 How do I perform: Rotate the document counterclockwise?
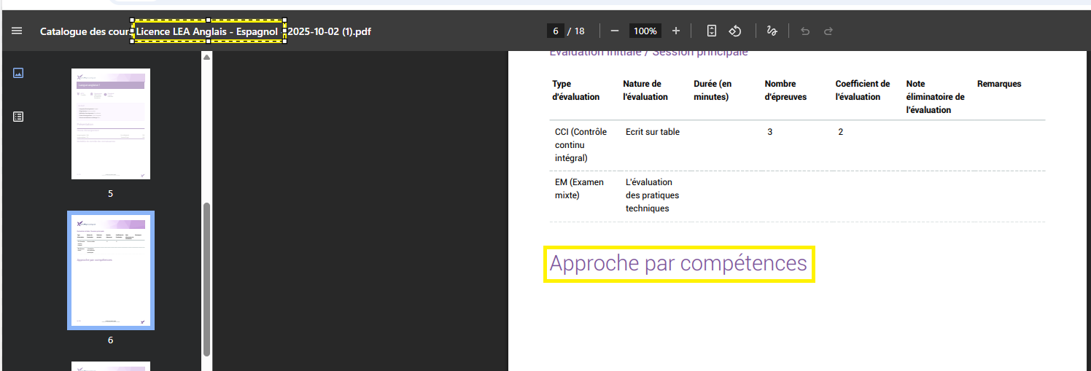(735, 31)
